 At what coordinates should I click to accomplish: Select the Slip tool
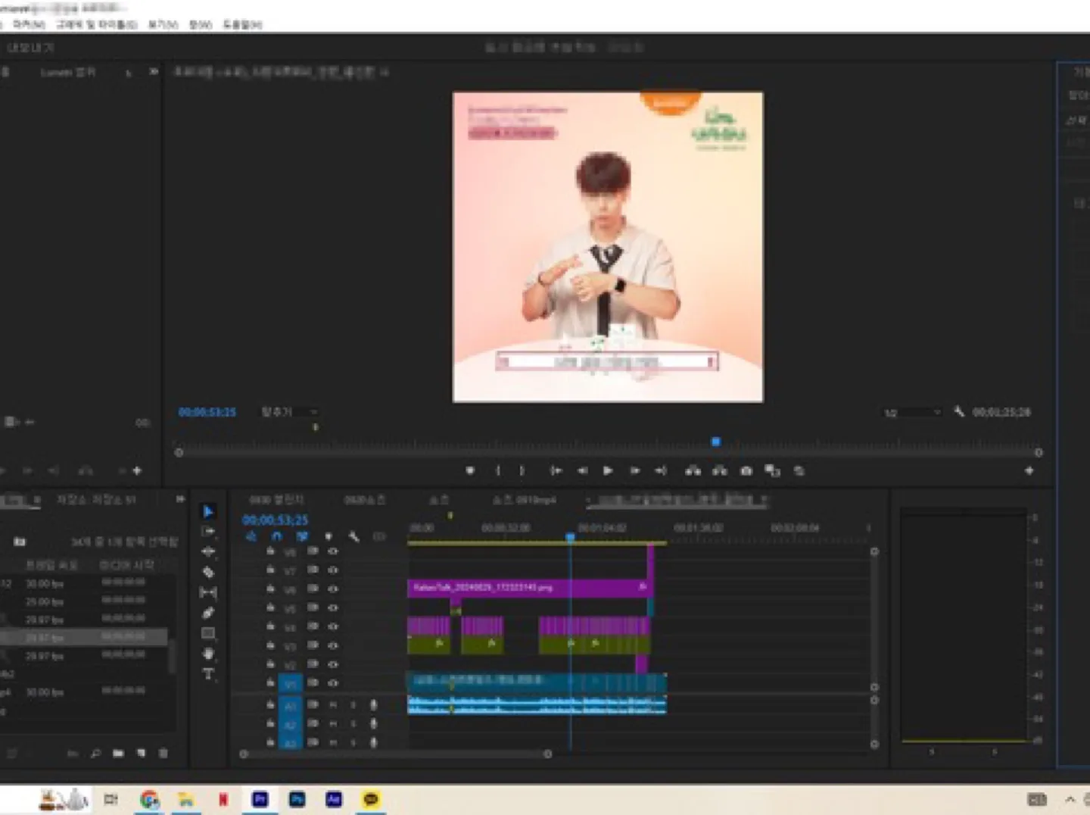pyautogui.click(x=208, y=592)
